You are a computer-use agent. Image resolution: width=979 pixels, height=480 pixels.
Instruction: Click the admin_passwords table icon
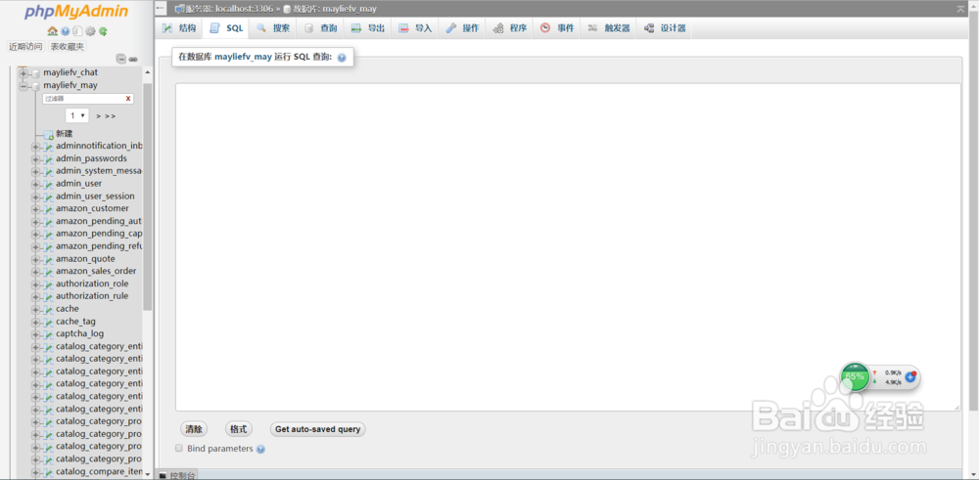(49, 159)
